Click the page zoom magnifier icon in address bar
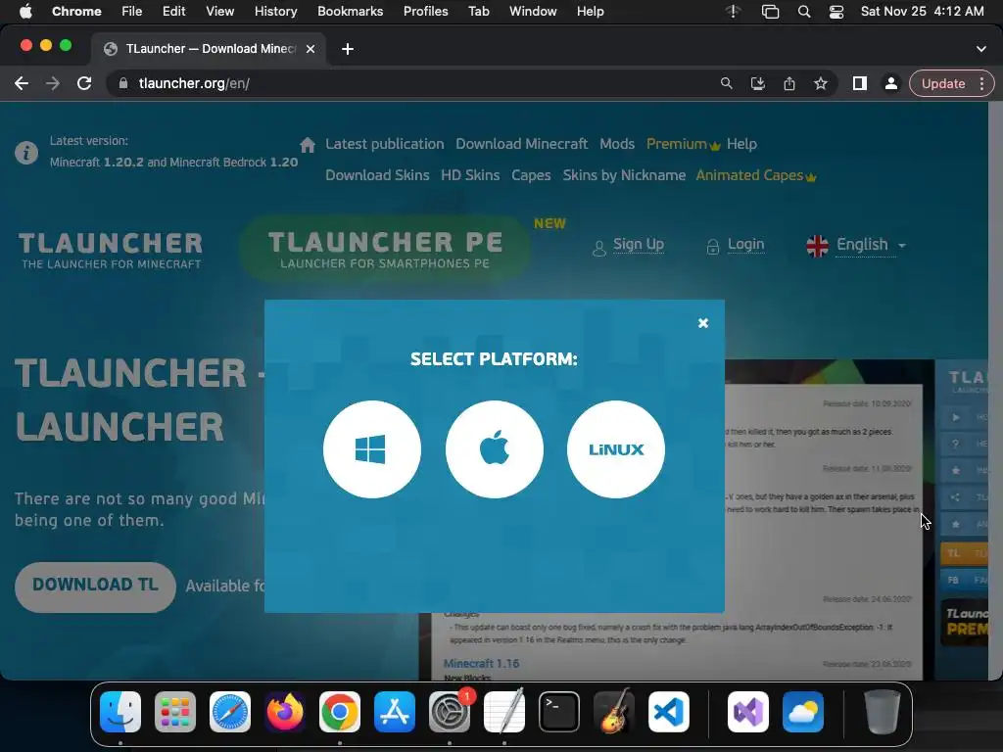 click(x=726, y=84)
